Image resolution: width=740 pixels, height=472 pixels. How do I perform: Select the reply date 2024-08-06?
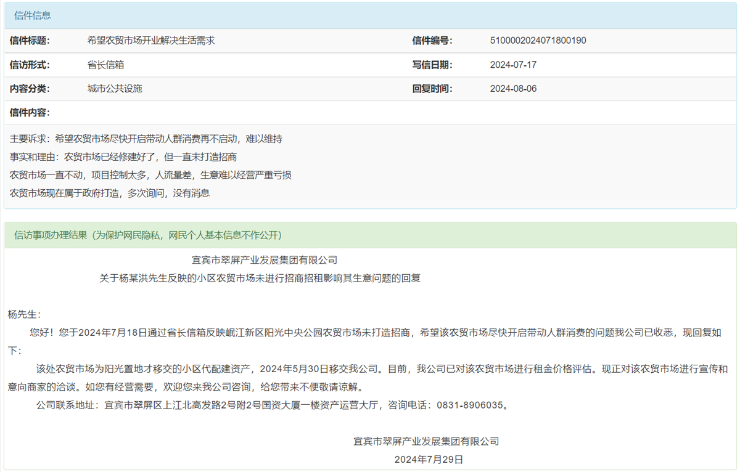[x=513, y=89]
